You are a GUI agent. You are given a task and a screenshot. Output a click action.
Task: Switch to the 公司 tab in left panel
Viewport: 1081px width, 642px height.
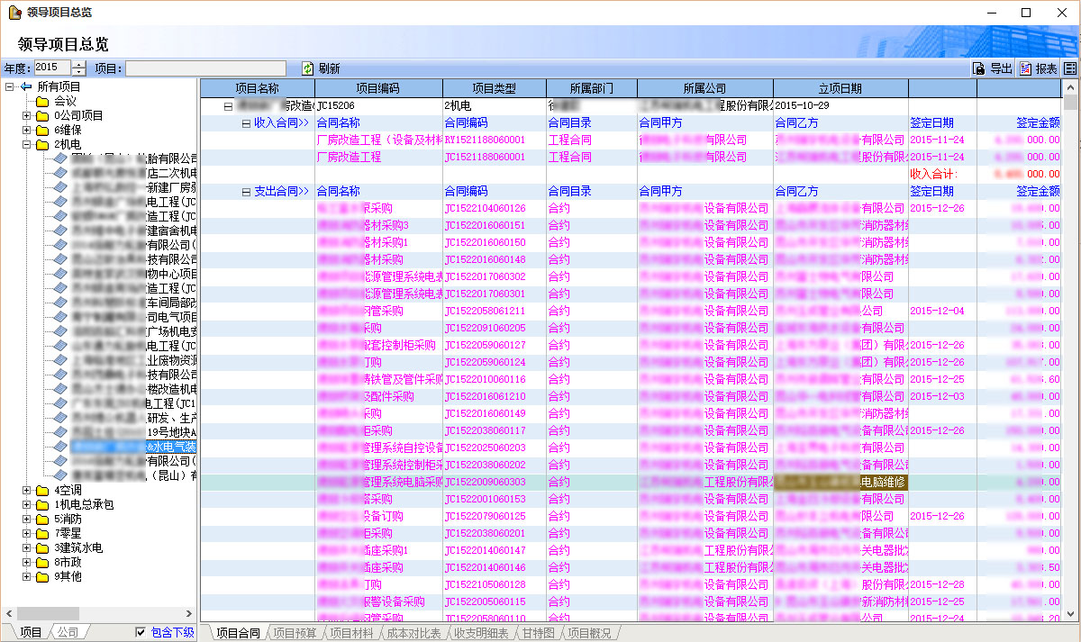pos(68,632)
